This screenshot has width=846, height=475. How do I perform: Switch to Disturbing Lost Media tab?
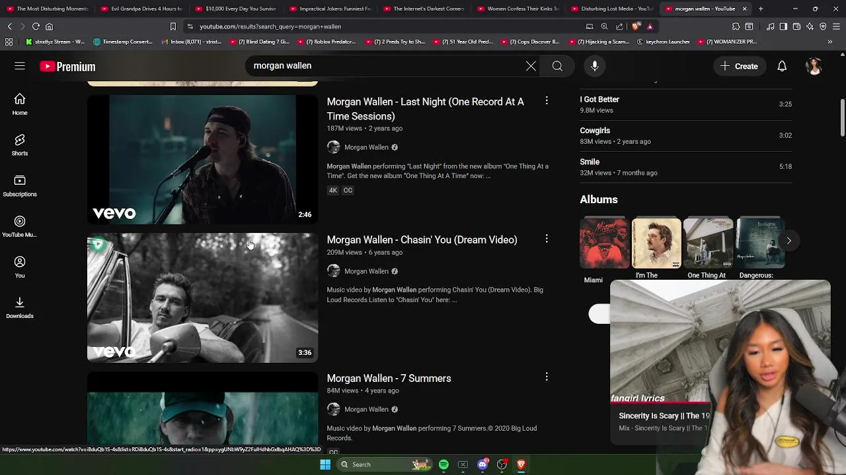point(612,9)
